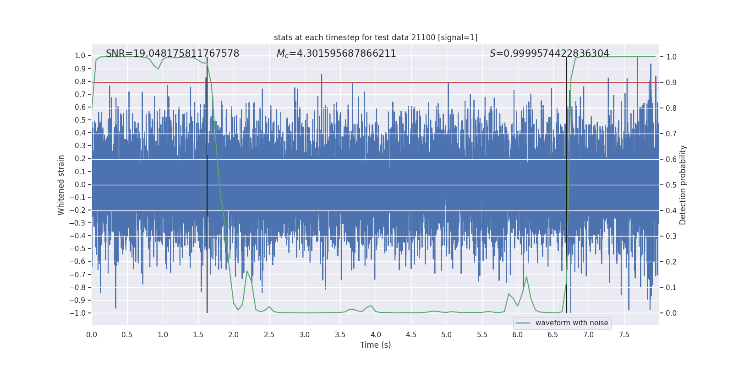Click Whitened strain tick label 0.4
Screen dimensions: 733x366
80,133
